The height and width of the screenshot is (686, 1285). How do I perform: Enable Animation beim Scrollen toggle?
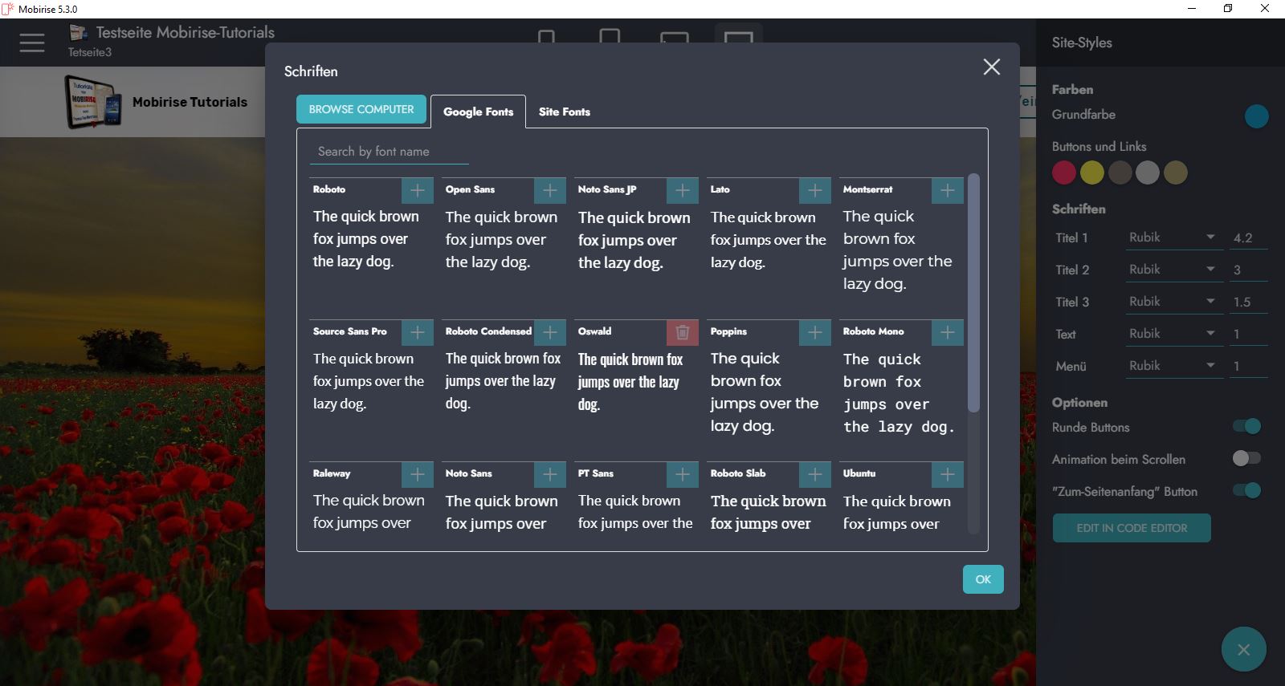click(1247, 458)
